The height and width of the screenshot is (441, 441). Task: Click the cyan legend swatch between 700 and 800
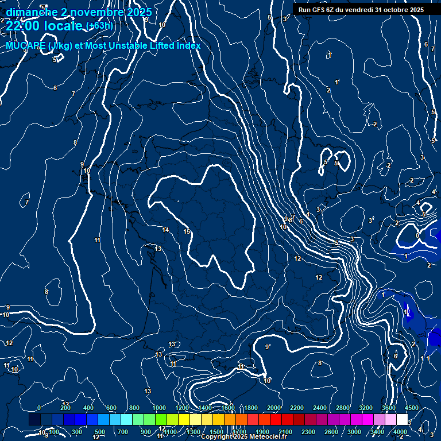tap(126, 419)
